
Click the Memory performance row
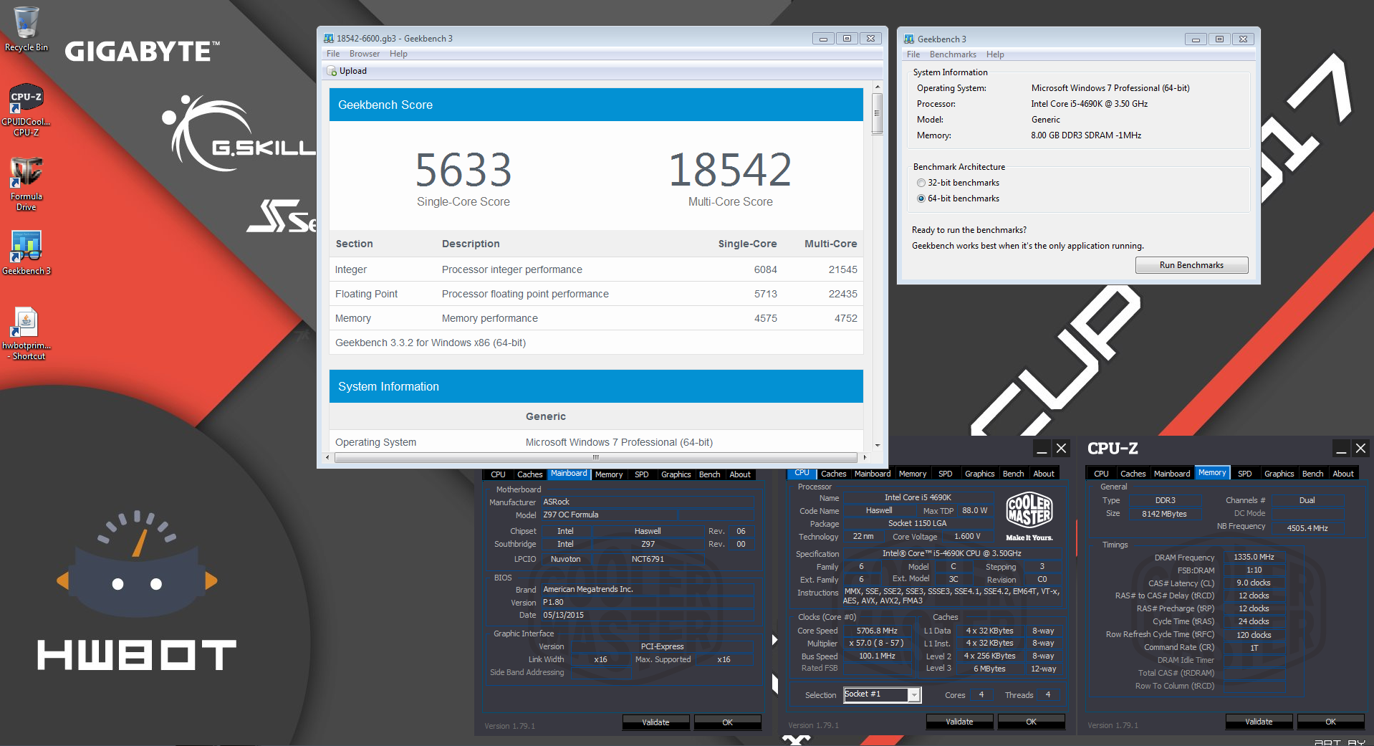[x=596, y=318]
